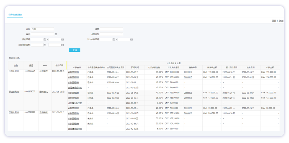Open 收款里程碑1 of 示例合同01
Screen dimensions: 289x143
[74, 72]
